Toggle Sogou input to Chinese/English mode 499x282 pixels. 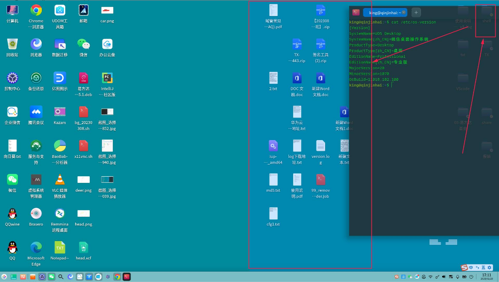coord(471,267)
